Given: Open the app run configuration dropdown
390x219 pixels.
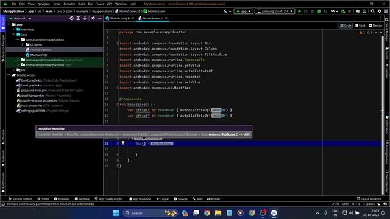Looking at the screenshot, I should coord(244,11).
